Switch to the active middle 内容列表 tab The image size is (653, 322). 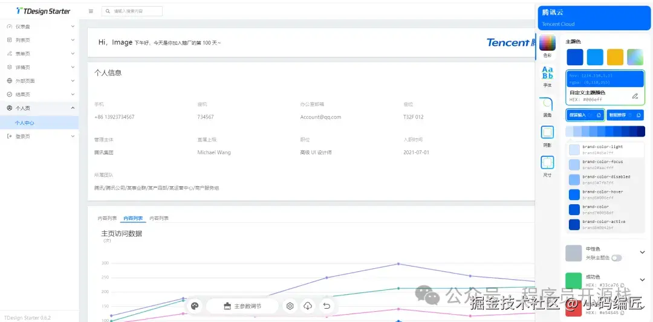[133, 218]
